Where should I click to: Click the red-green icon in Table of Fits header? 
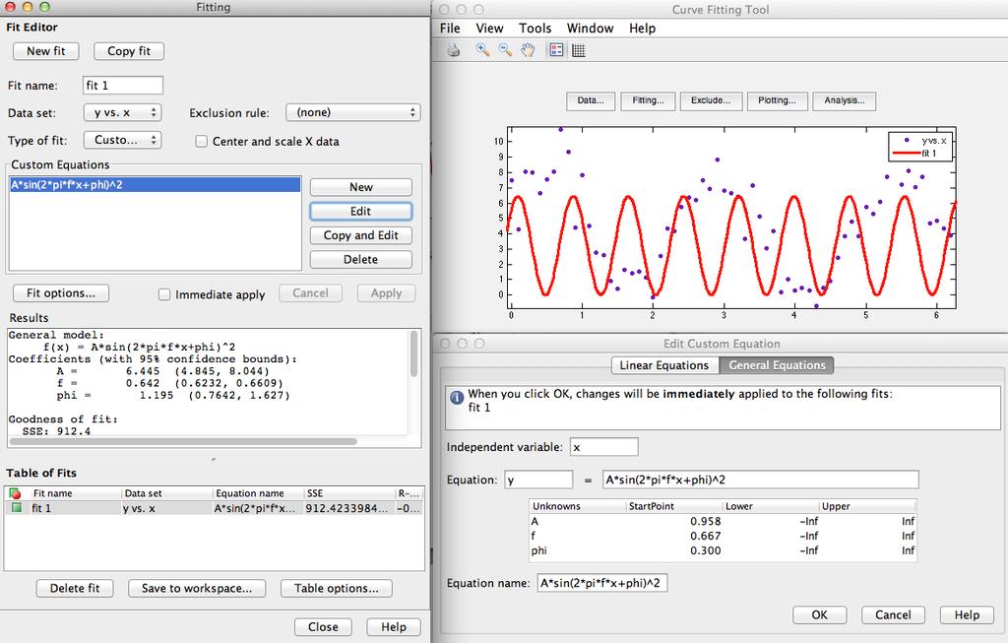(x=16, y=494)
